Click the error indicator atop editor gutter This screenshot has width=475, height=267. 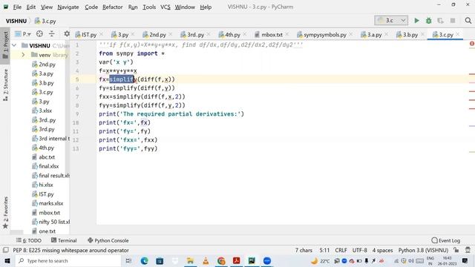tap(472, 44)
